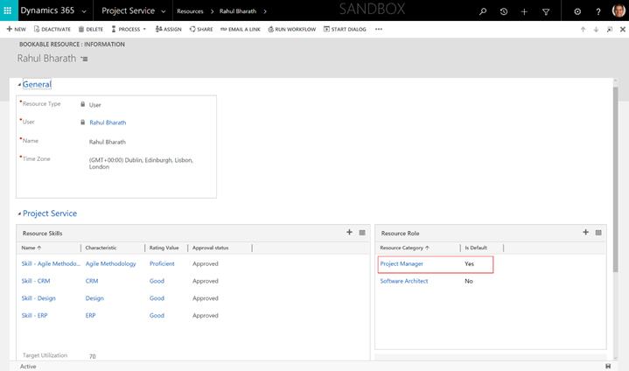Screen dimensions: 629x371
Task: Open Skill - Agile Methodology link
Action: pyautogui.click(x=51, y=263)
